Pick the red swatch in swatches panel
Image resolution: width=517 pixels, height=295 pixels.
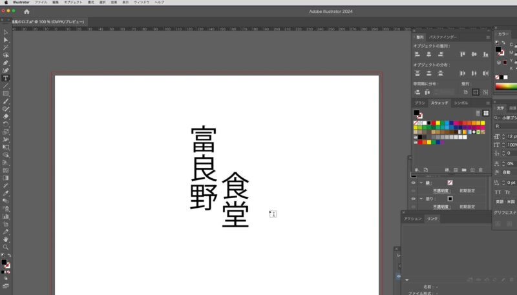point(433,123)
